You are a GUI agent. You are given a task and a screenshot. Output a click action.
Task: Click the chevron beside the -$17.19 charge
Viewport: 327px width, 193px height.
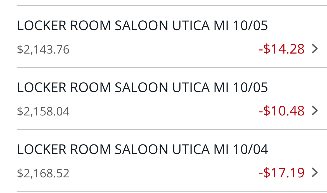(x=315, y=172)
